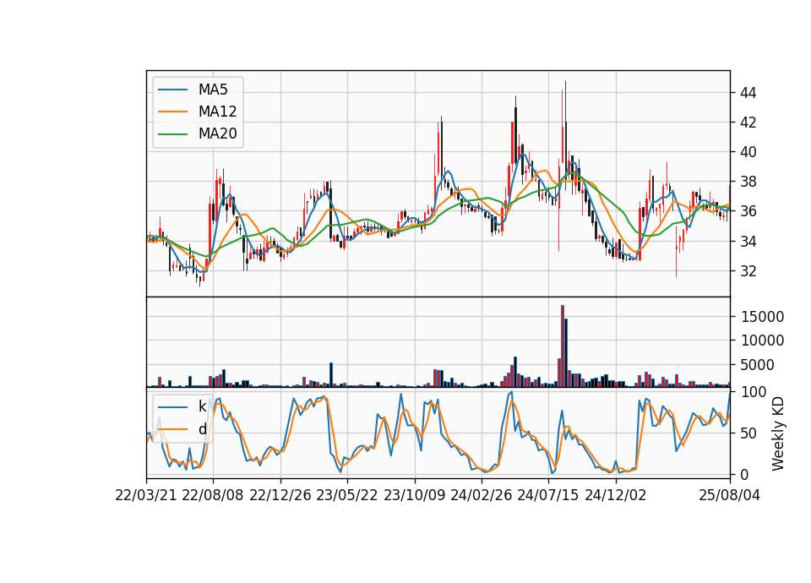Screen dimensions: 811x583
Task: Click the volume axis value 5000
Action: pyautogui.click(x=757, y=365)
